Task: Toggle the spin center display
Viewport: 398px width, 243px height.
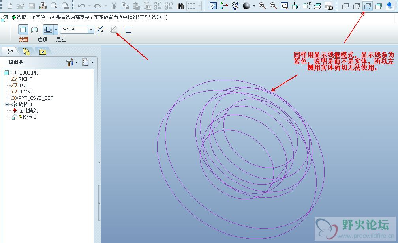Action: [224, 6]
